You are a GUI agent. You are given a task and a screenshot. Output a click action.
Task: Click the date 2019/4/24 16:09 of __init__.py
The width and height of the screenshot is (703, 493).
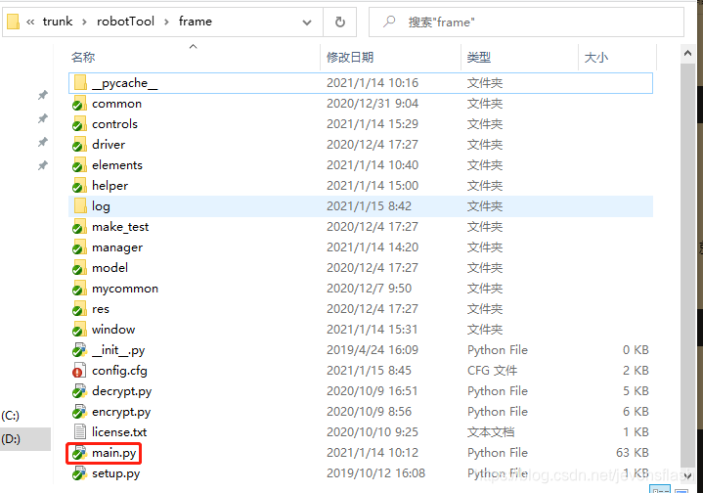tap(373, 350)
